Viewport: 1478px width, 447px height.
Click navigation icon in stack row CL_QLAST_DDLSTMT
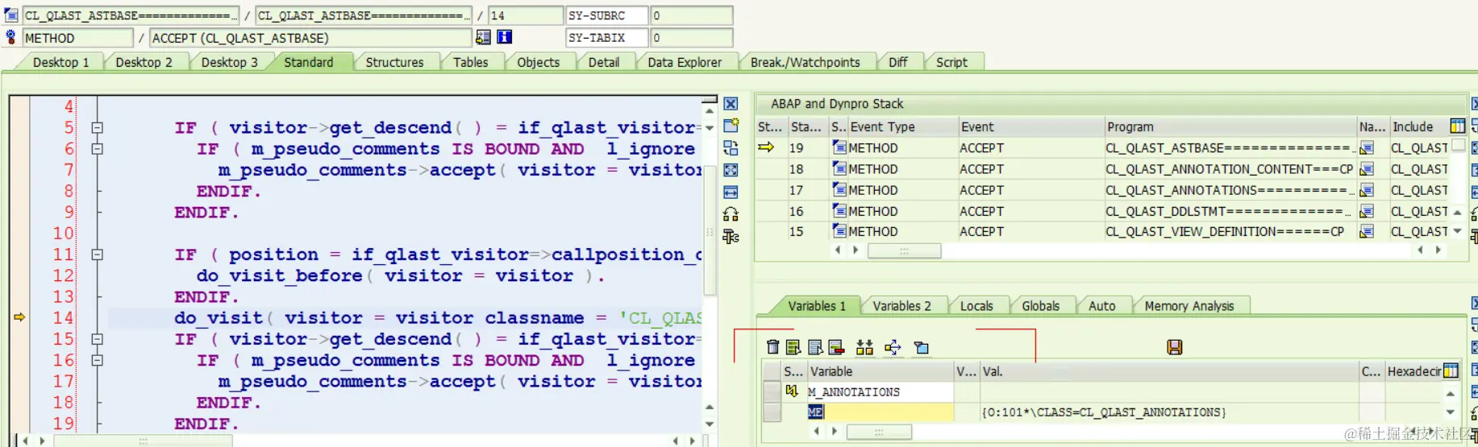click(1367, 211)
